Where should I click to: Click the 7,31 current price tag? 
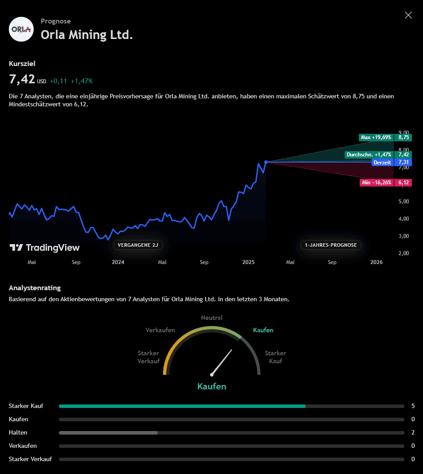pos(404,162)
